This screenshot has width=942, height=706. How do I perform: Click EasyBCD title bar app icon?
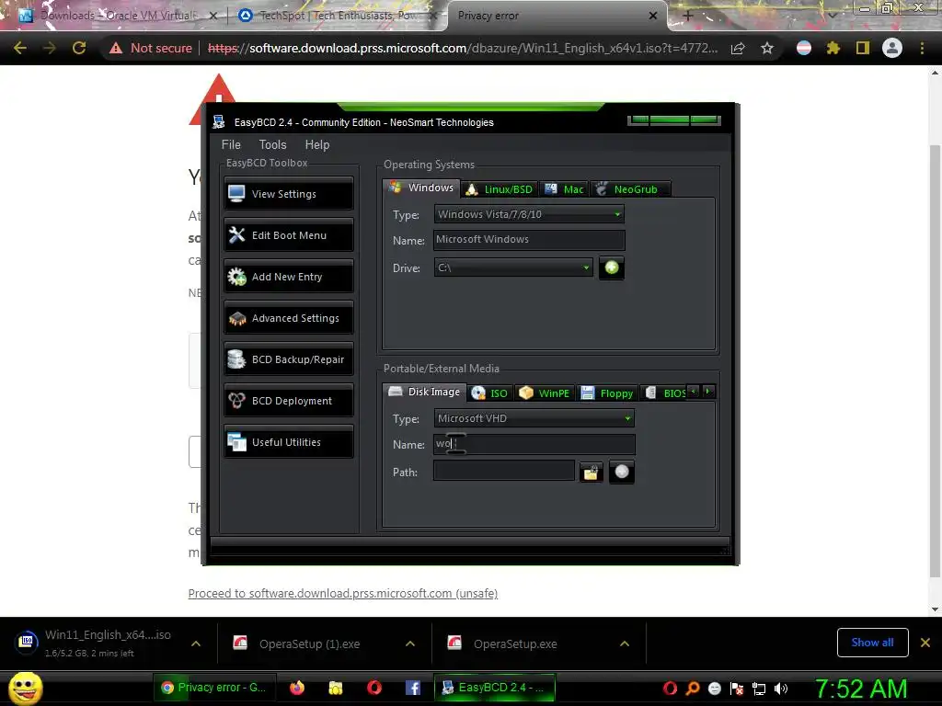pos(219,122)
